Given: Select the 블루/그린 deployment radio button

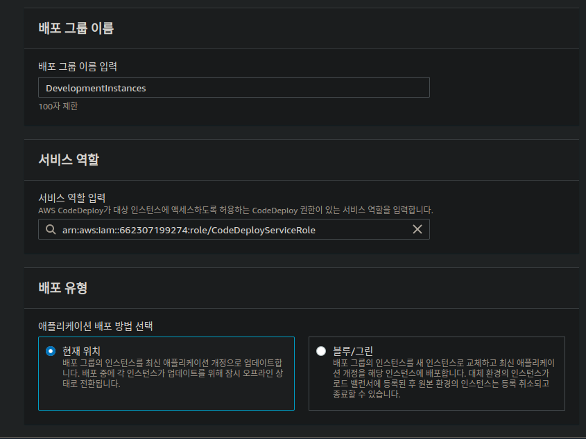Looking at the screenshot, I should [321, 351].
